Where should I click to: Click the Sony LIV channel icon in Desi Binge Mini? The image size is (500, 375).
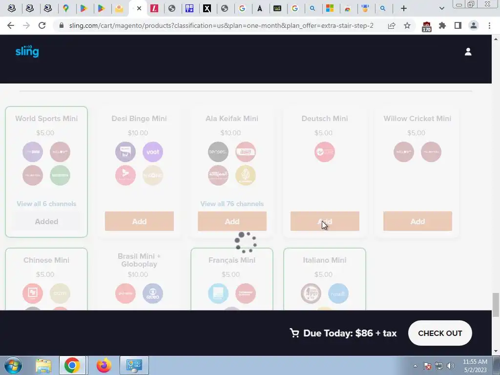[x=125, y=152]
